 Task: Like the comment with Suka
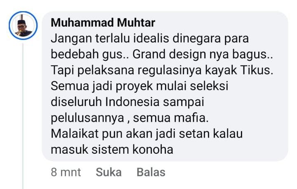click(108, 172)
